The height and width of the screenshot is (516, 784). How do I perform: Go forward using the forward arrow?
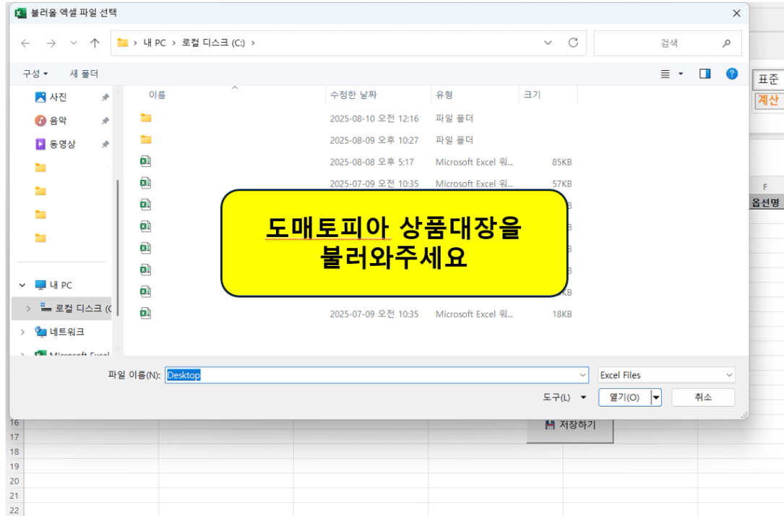click(x=51, y=43)
